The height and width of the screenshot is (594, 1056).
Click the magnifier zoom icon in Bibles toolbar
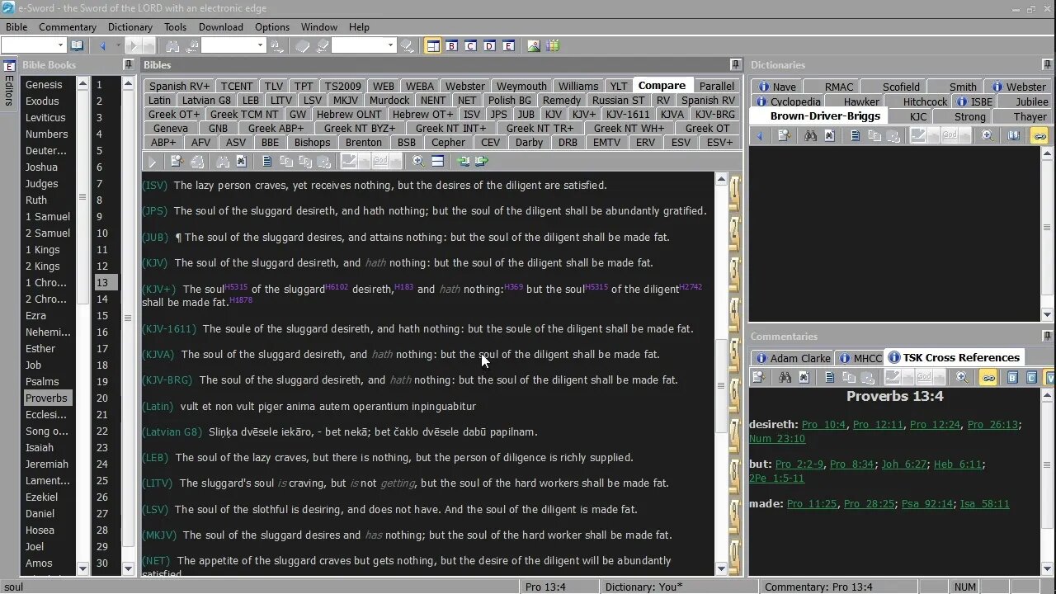point(418,162)
